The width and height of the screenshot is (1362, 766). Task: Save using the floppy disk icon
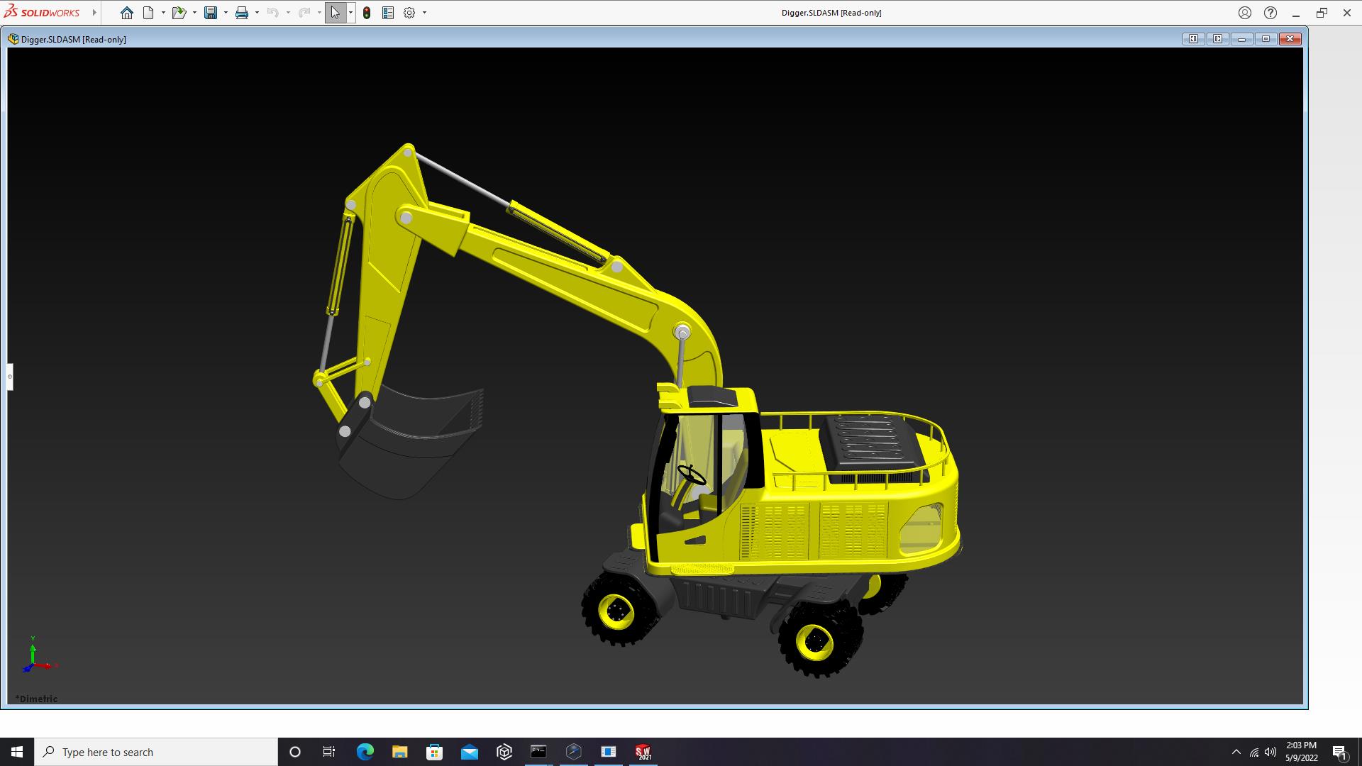[x=211, y=13]
